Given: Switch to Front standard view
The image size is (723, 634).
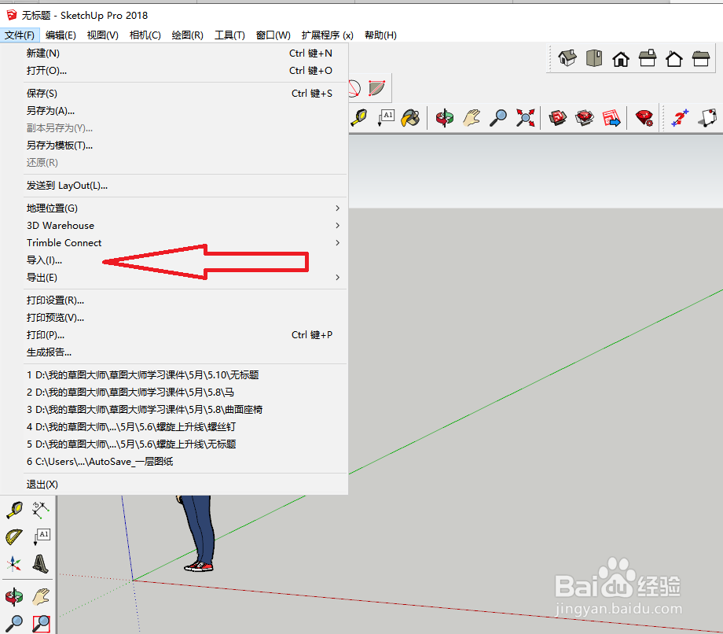Looking at the screenshot, I should click(x=620, y=57).
